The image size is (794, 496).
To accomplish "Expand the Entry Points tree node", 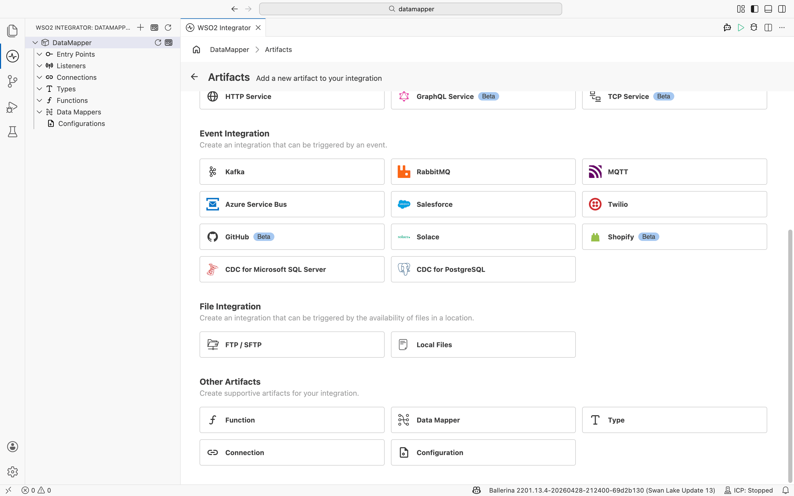I will click(39, 54).
